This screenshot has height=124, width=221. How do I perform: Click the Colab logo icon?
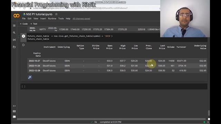click(x=16, y=15)
